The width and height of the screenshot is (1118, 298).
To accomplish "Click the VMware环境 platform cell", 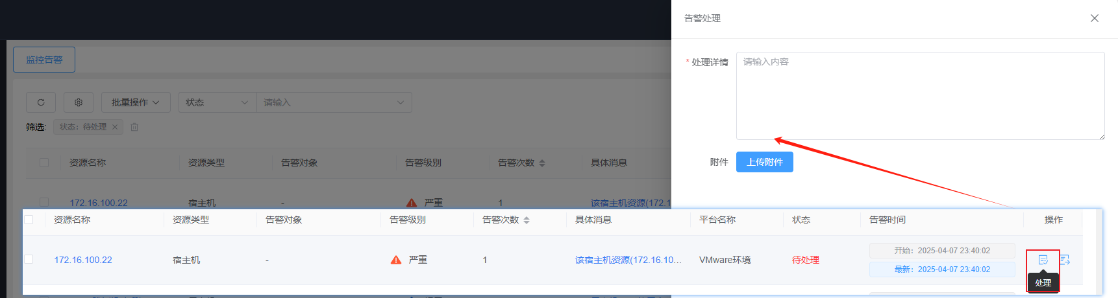I will click(725, 260).
